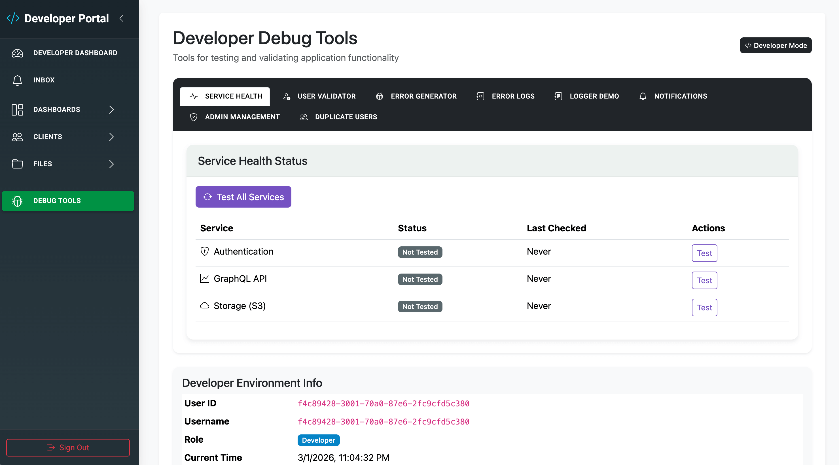Click the Storage (S3) cloud icon

(x=204, y=306)
